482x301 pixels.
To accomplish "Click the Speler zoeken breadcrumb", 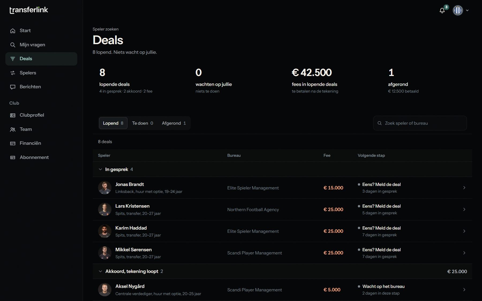I will pos(106,29).
